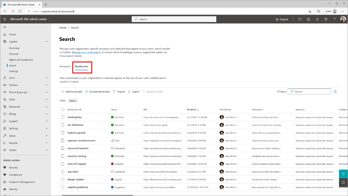Expand the Billing section in sidebar

pyautogui.click(x=47, y=114)
